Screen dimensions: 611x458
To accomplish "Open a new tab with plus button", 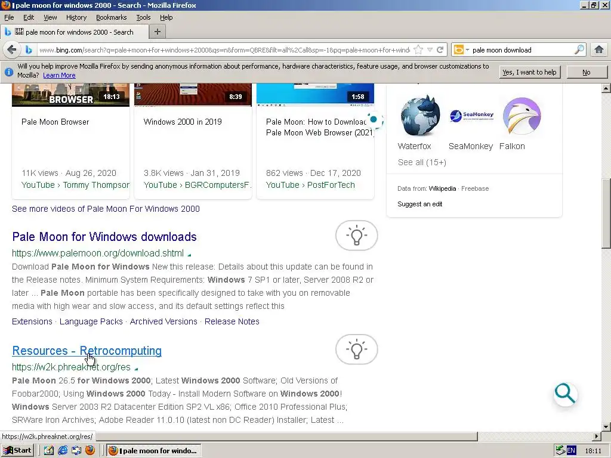I will (x=158, y=32).
